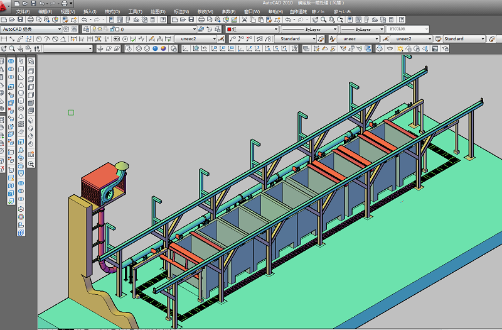Toggle layer 0 on/off lightbulb
The width and height of the screenshot is (502, 330).
coord(94,29)
